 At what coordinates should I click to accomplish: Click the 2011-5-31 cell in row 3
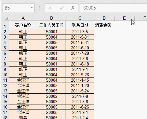(80, 37)
